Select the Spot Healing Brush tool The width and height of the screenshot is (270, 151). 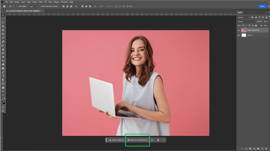coord(3,42)
